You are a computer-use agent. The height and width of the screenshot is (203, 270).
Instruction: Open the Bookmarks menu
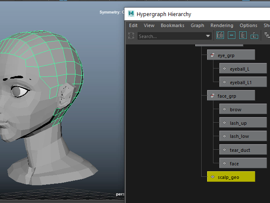pos(172,25)
